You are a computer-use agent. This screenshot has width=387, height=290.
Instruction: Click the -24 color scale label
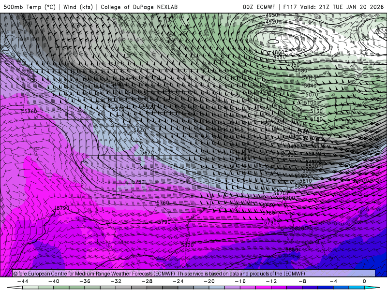(178, 281)
